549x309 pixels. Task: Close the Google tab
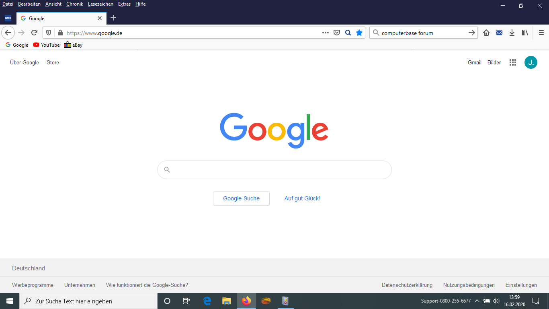tap(100, 18)
